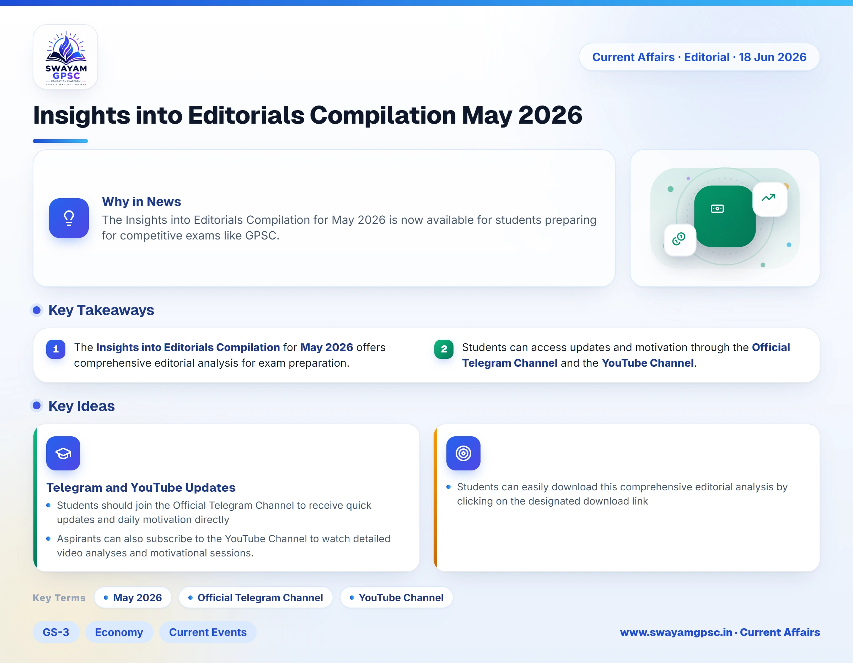Click the target bullseye icon
The height and width of the screenshot is (663, 853).
(x=463, y=453)
